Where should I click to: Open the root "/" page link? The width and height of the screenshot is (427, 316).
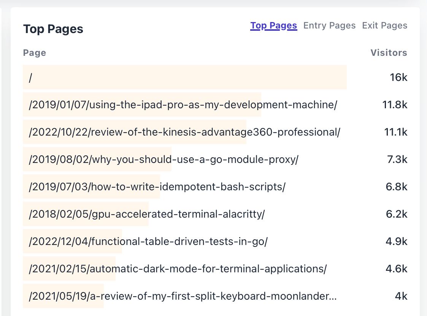[x=30, y=77]
